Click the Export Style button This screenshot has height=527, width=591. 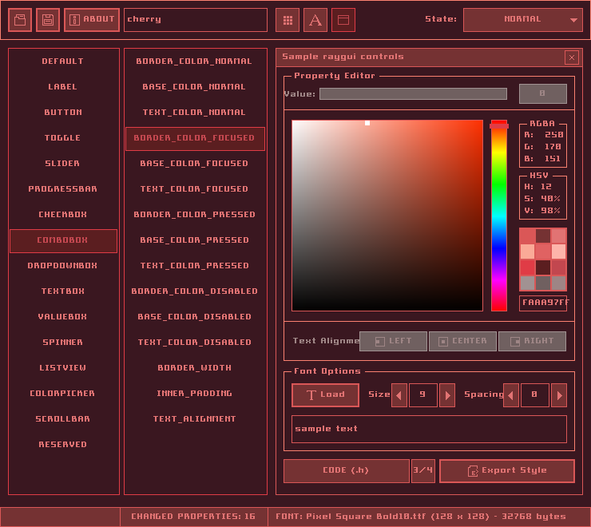(x=506, y=471)
